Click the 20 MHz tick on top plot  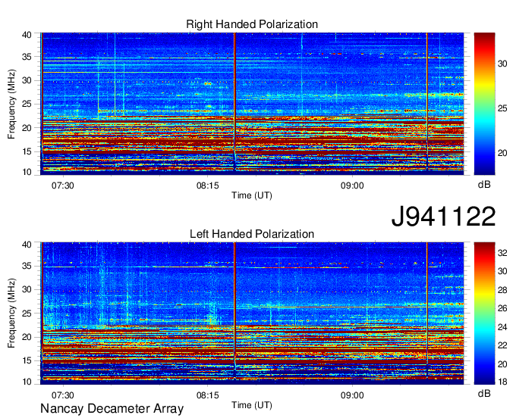point(27,128)
